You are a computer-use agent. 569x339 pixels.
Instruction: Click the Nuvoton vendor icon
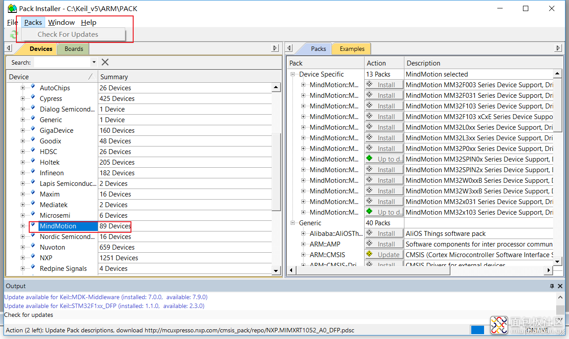coord(33,247)
